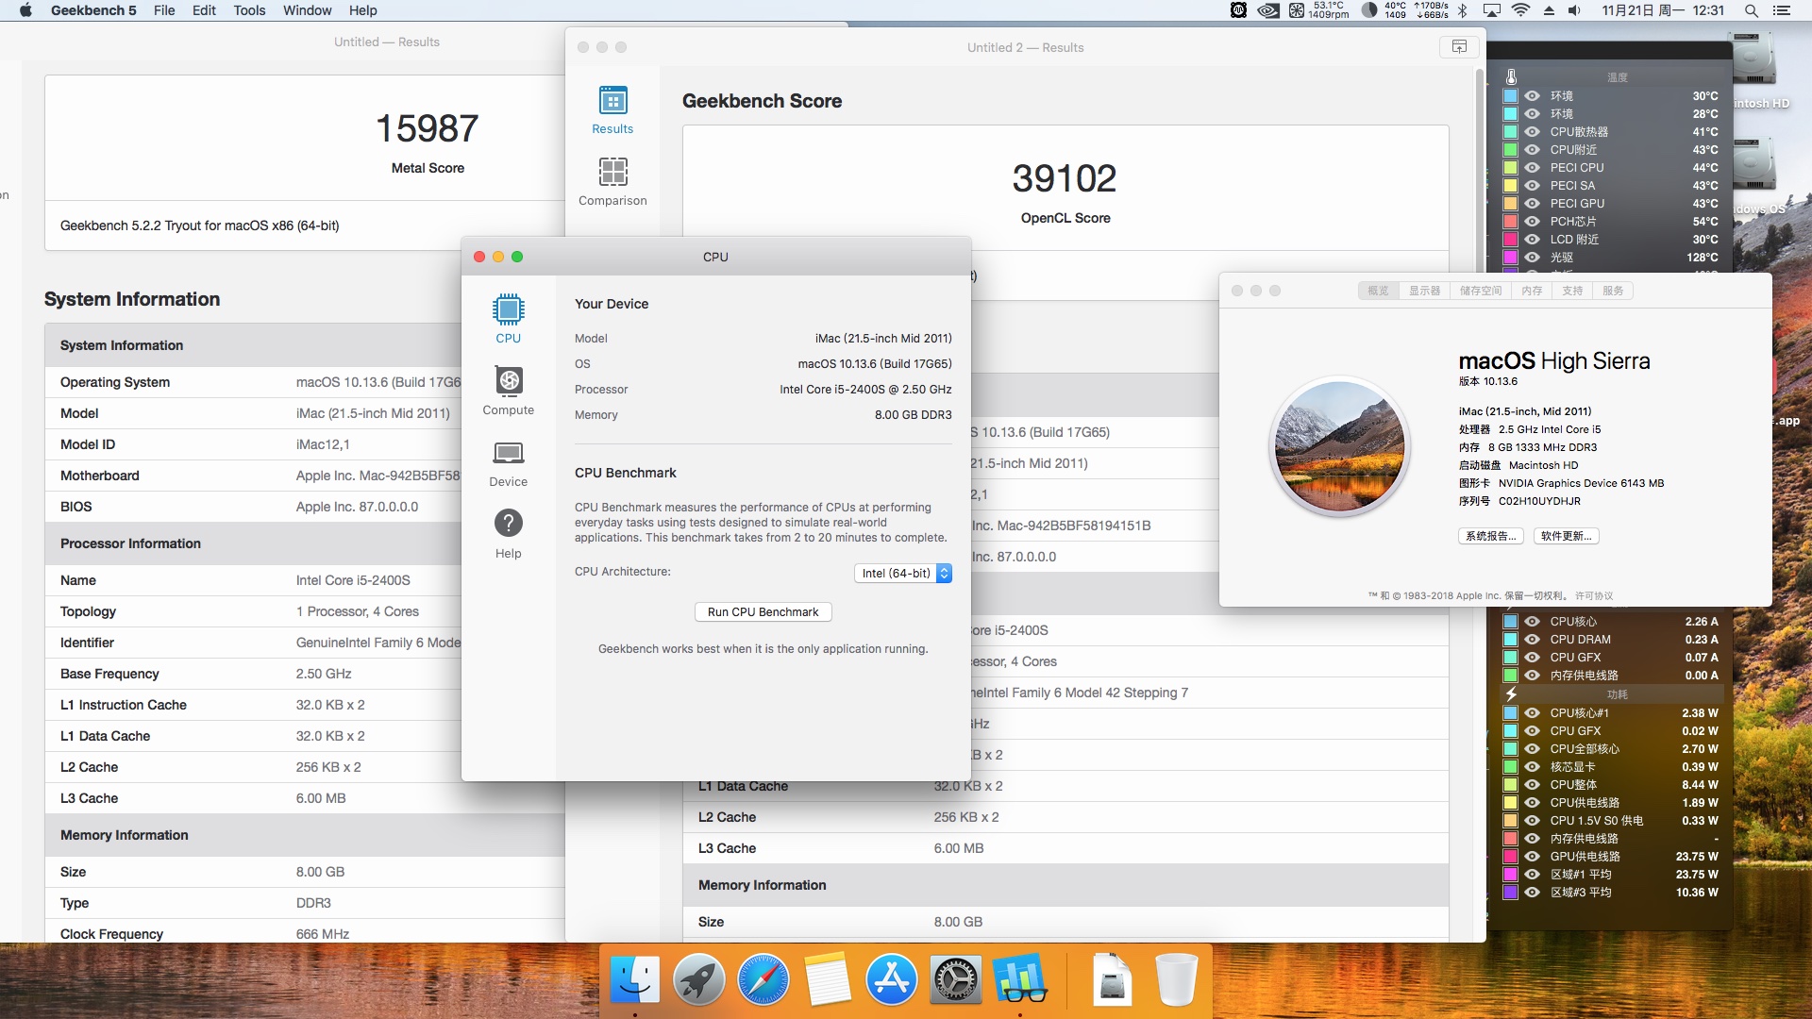Image resolution: width=1812 pixels, height=1019 pixels.
Task: Switch to 内存 tab in About This Mac
Action: (x=1532, y=291)
